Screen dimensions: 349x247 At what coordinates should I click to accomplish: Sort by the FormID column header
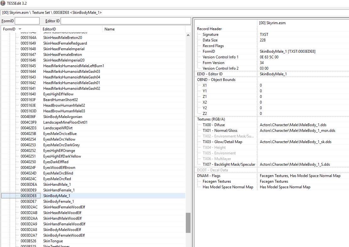coord(20,29)
